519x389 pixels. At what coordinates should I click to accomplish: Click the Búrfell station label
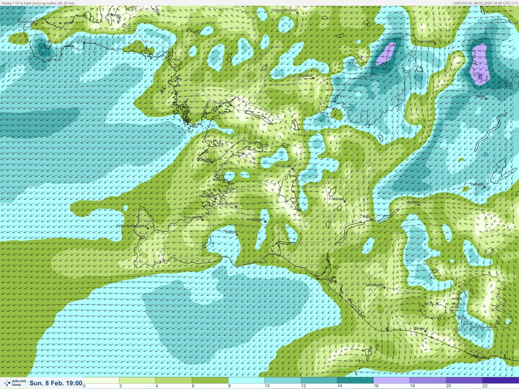click(x=413, y=202)
